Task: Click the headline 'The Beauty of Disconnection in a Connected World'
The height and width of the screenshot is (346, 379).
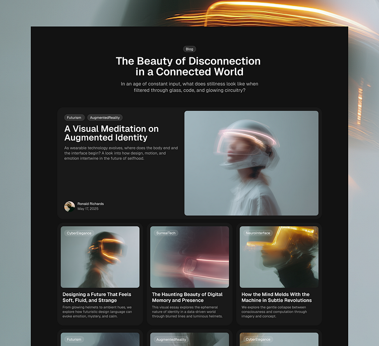Action: tap(188, 66)
